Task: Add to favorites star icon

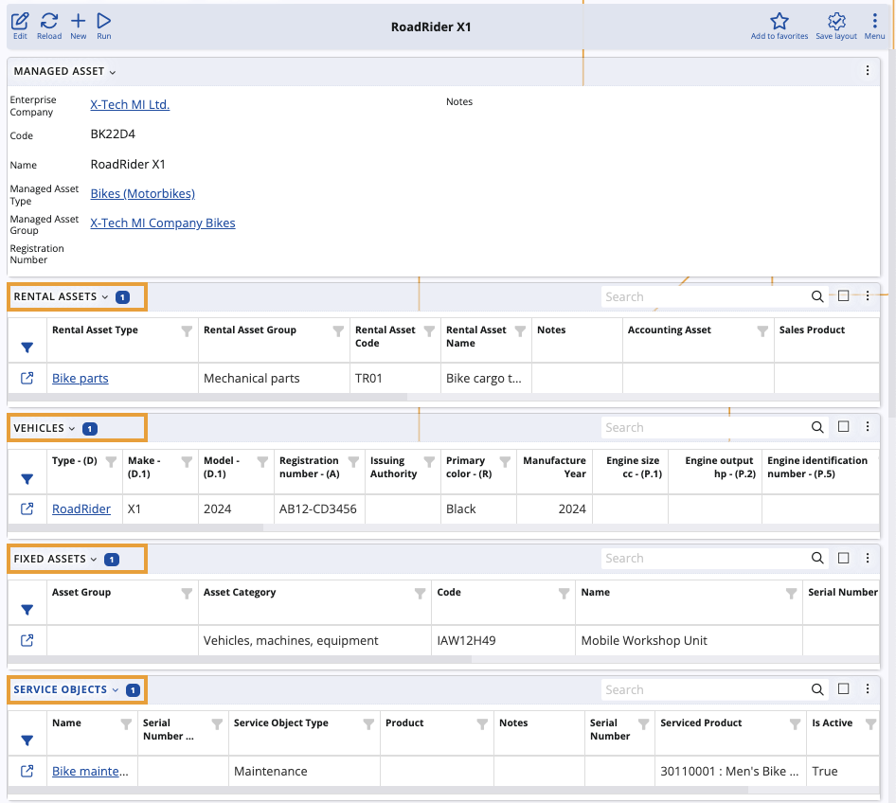Action: 779,26
